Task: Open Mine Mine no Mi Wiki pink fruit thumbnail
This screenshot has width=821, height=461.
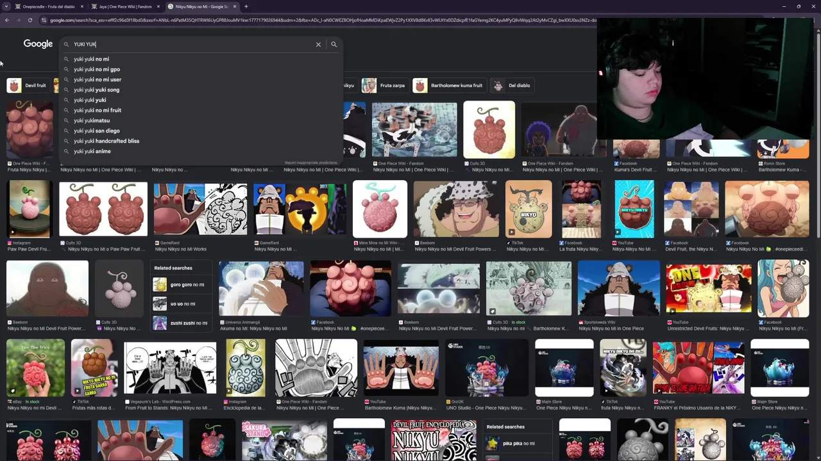Action: [x=380, y=209]
